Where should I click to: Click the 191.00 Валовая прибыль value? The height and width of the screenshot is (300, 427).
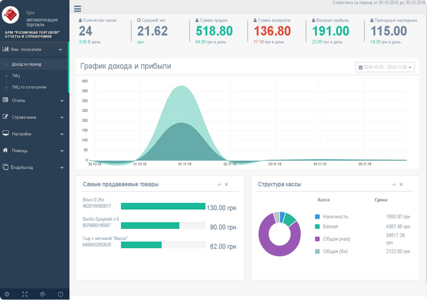click(330, 30)
